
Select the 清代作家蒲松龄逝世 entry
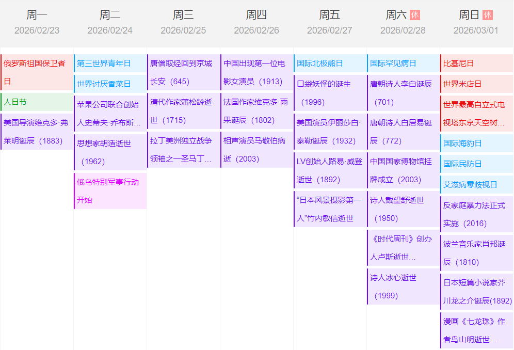(183, 111)
